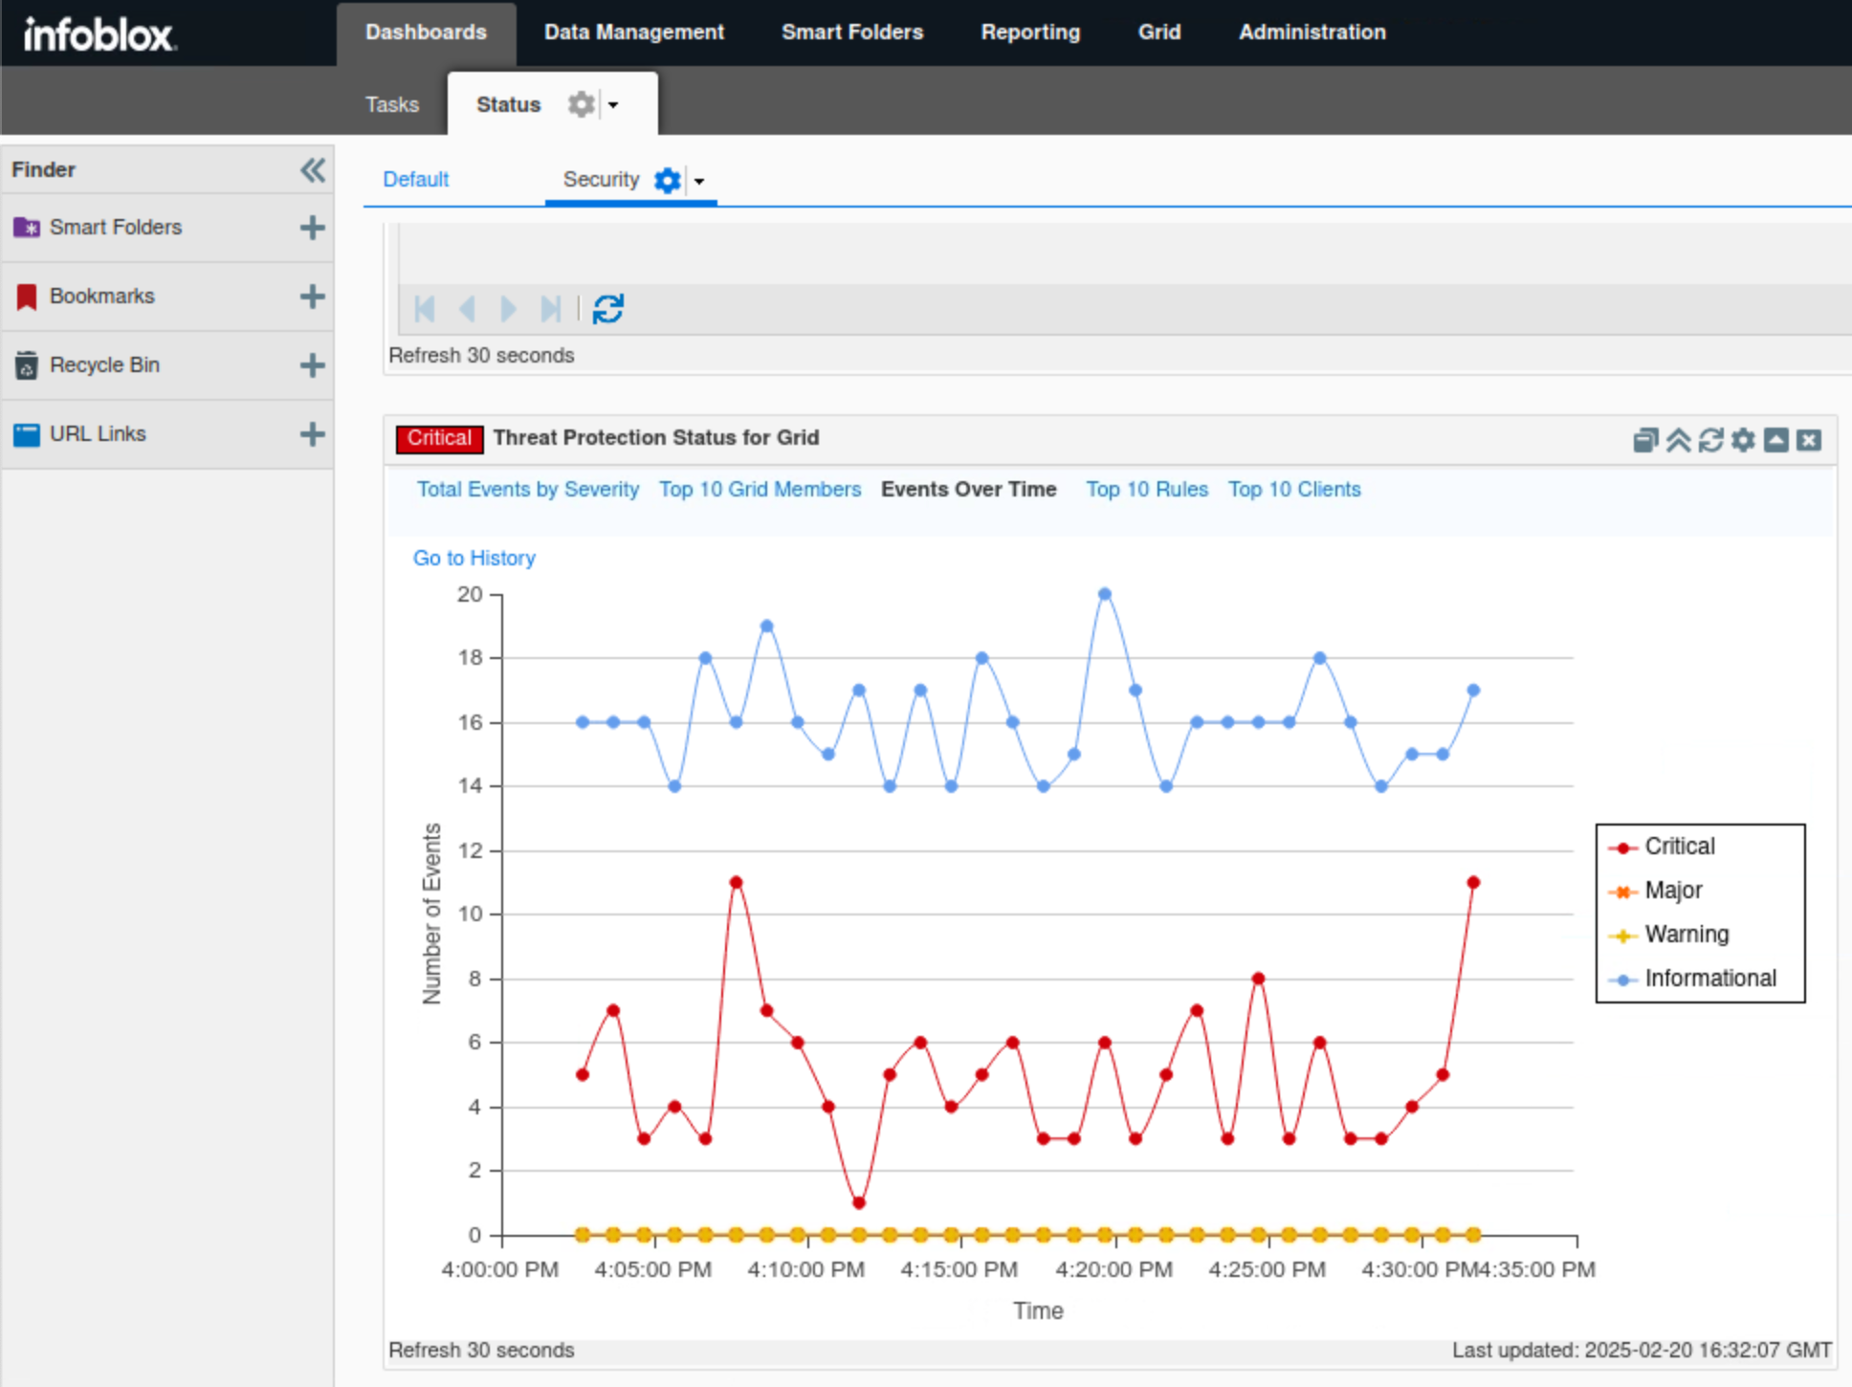Open dropdown arrow next to Security tab
Image resolution: width=1852 pixels, height=1387 pixels.
tap(699, 181)
